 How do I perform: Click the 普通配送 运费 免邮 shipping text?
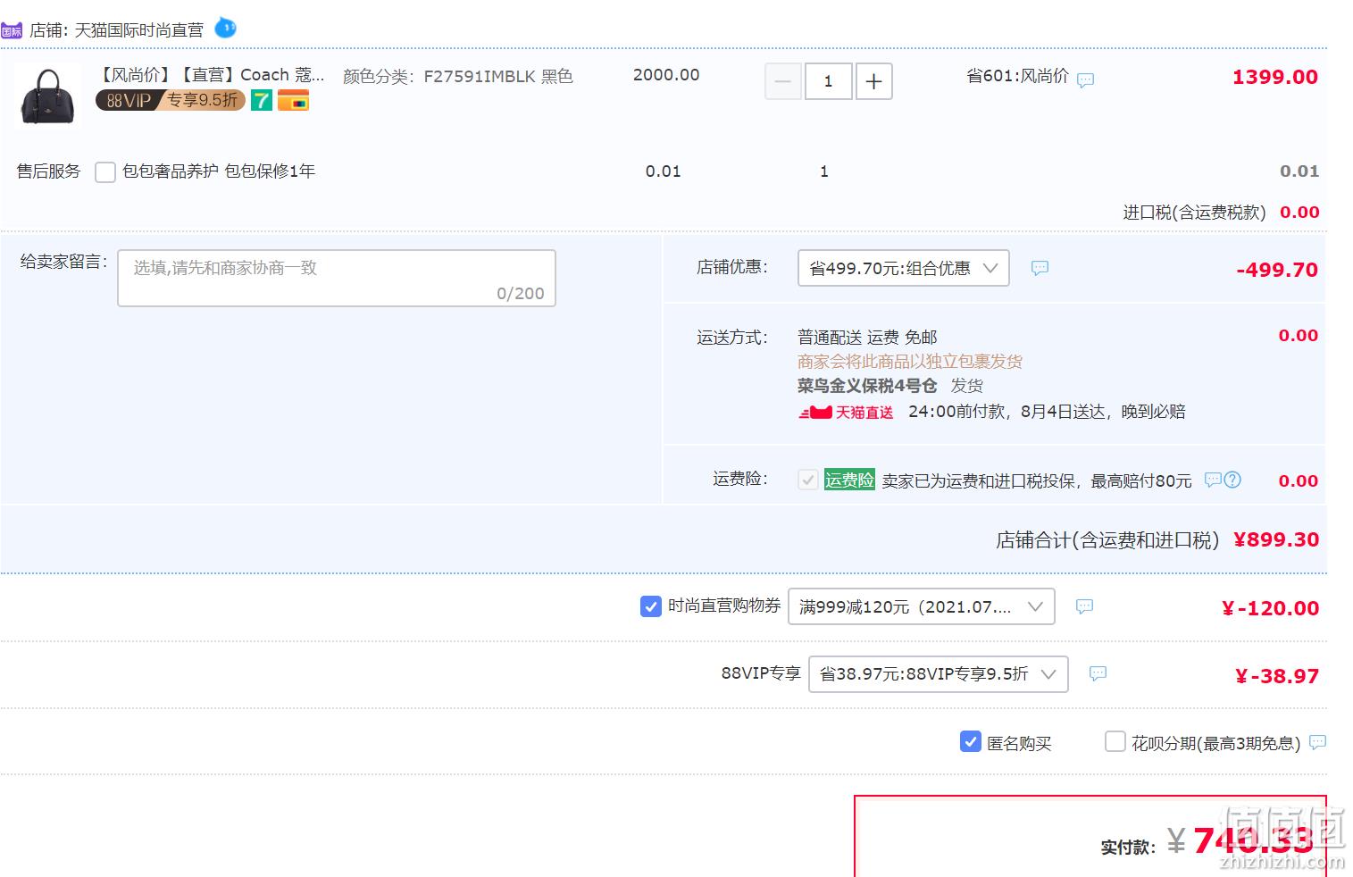867,337
